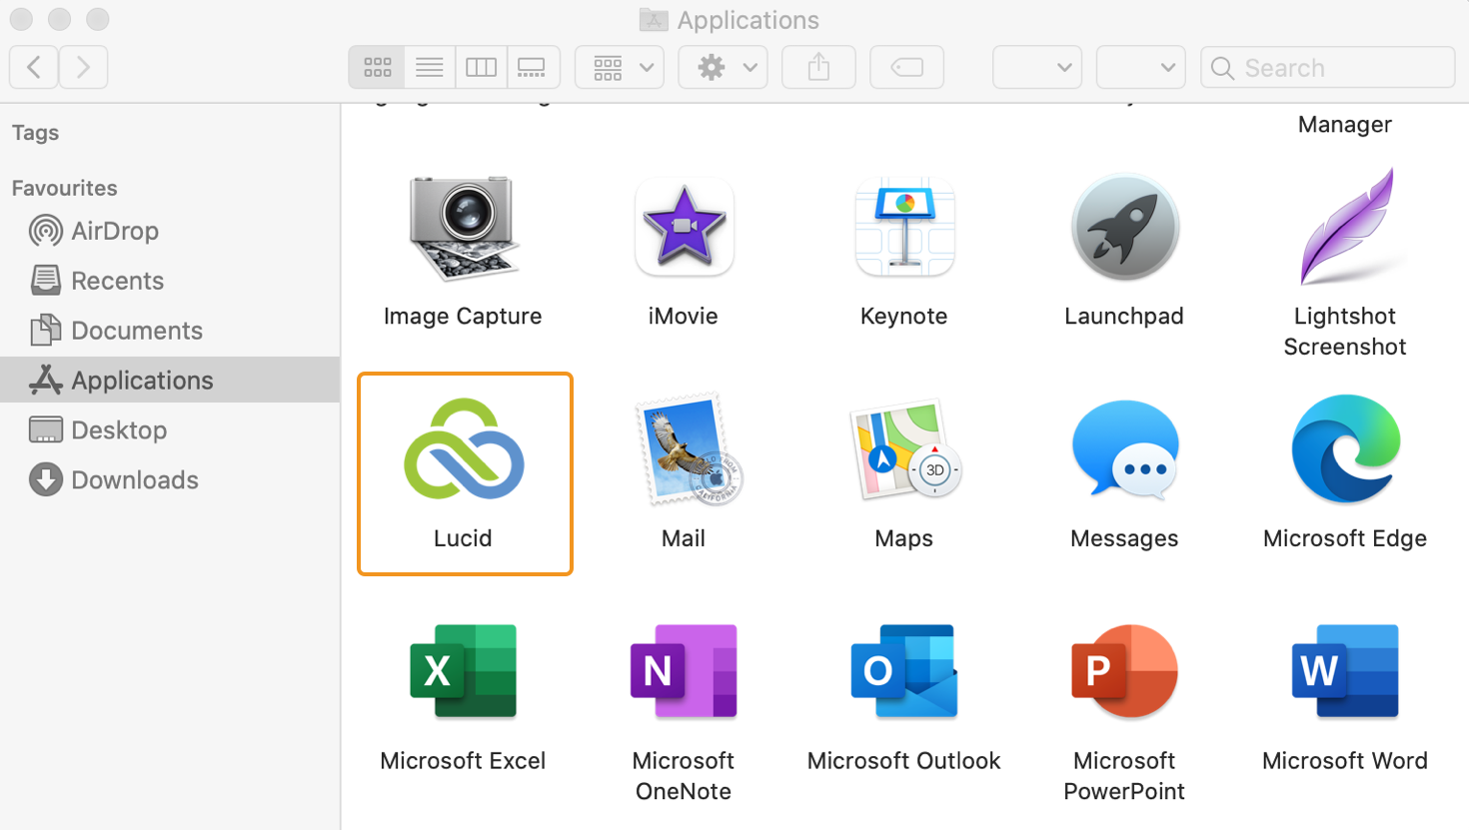Click the Mail name label
Screen dimensions: 1469x830
[x=684, y=538]
